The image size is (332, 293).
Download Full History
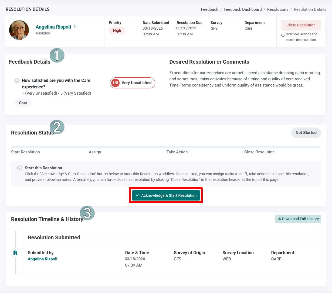click(x=298, y=219)
